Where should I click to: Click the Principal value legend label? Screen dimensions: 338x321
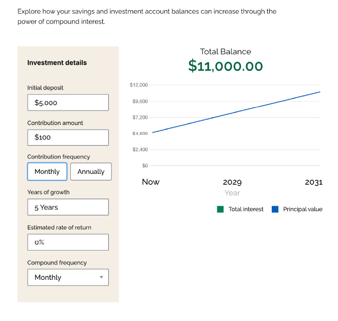[x=303, y=209]
